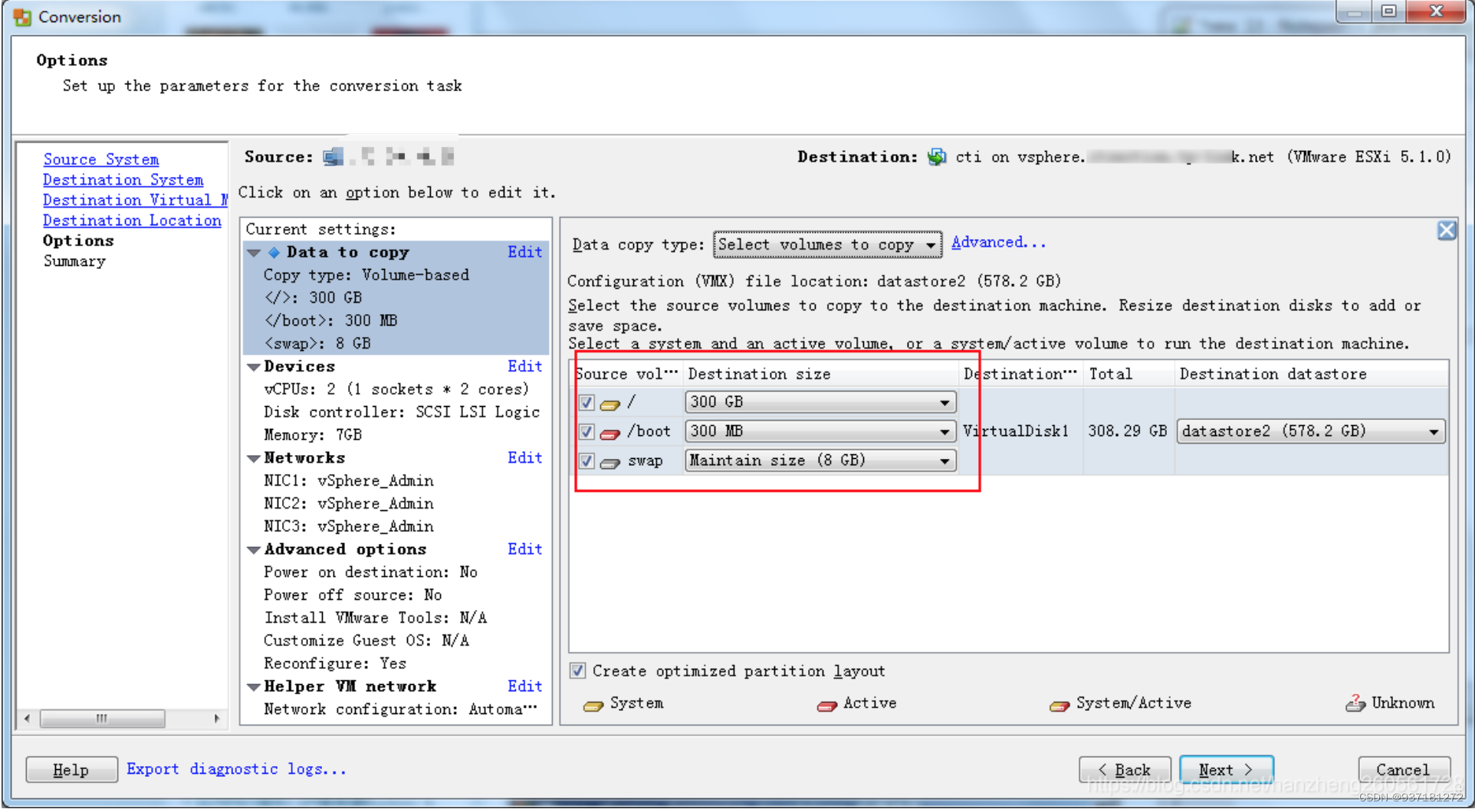Viewport: 1475px width, 809px height.
Task: Click the red disk icon beside /boot
Action: point(609,432)
